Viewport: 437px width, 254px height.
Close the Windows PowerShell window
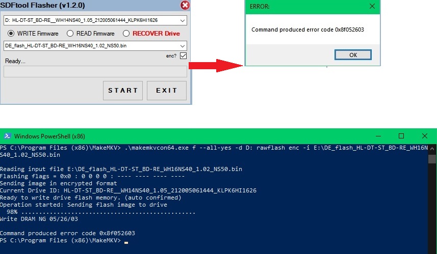click(424, 136)
